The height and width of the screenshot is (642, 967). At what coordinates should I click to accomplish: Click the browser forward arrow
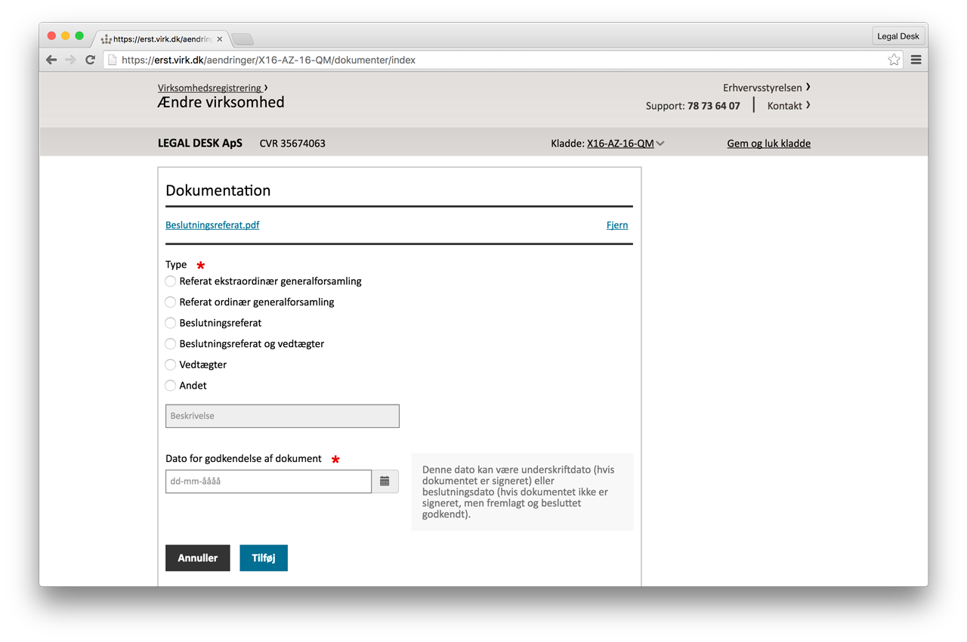(x=70, y=60)
